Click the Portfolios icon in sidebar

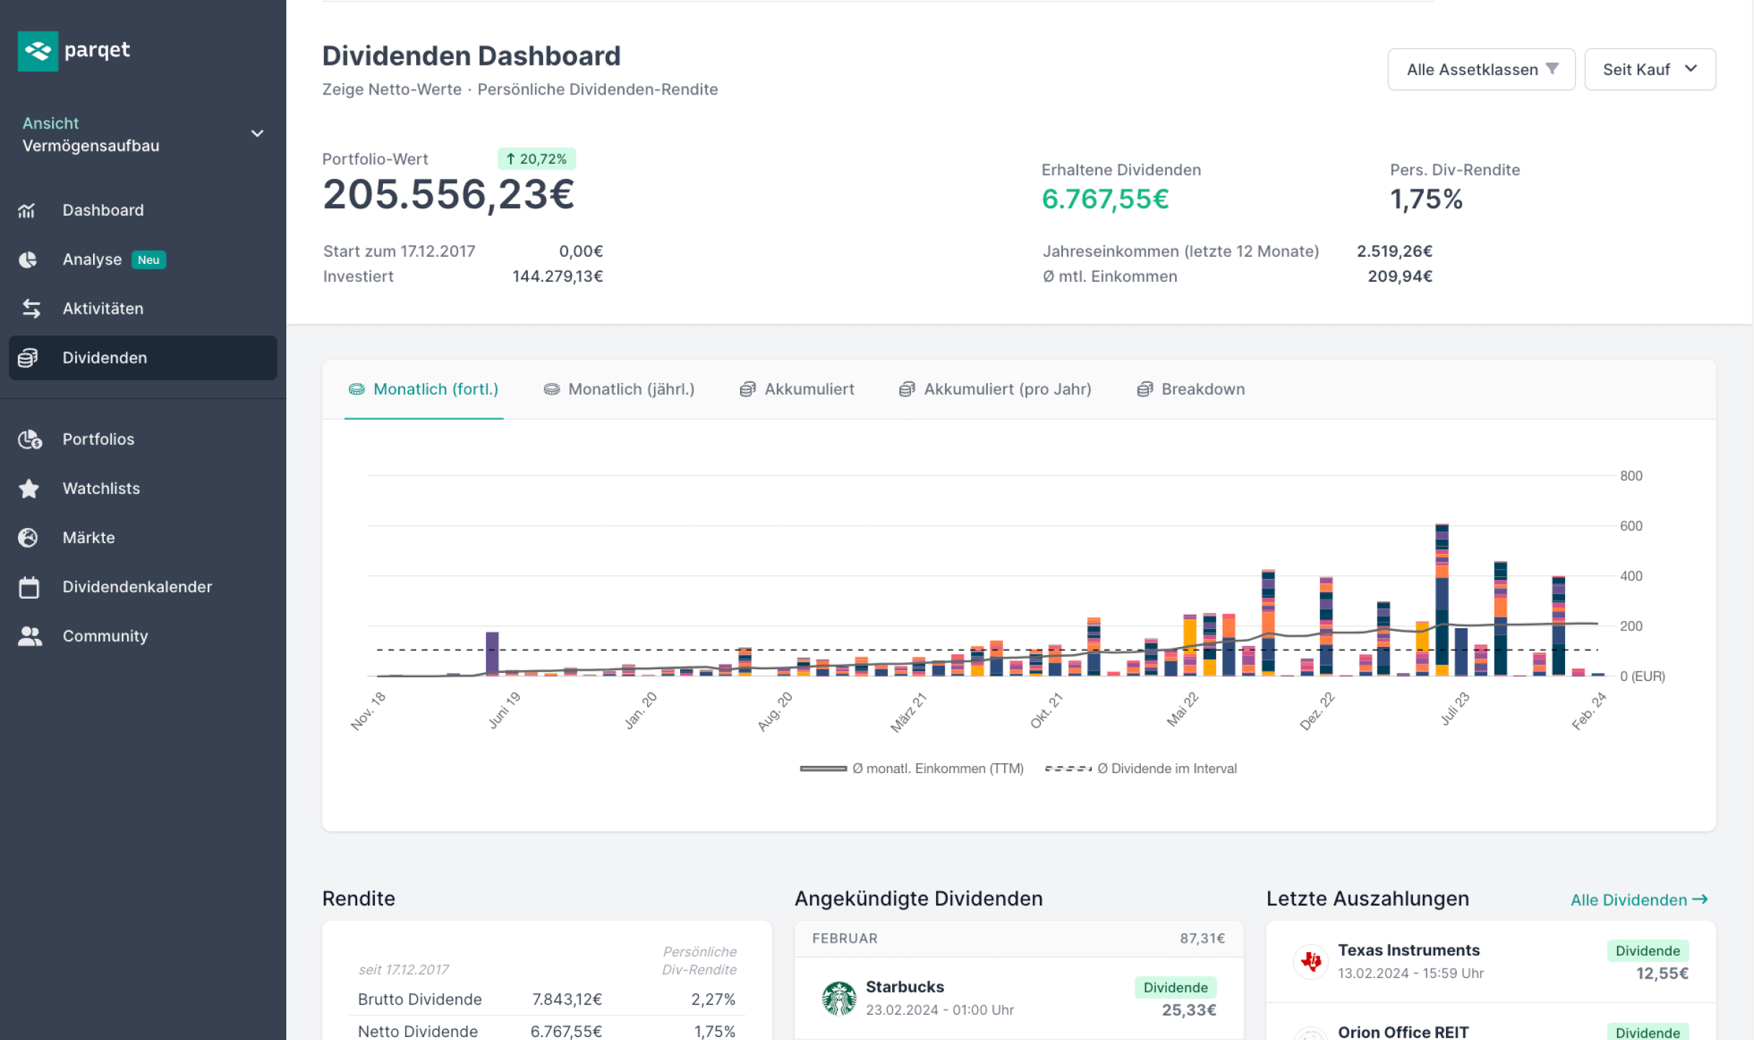click(30, 439)
